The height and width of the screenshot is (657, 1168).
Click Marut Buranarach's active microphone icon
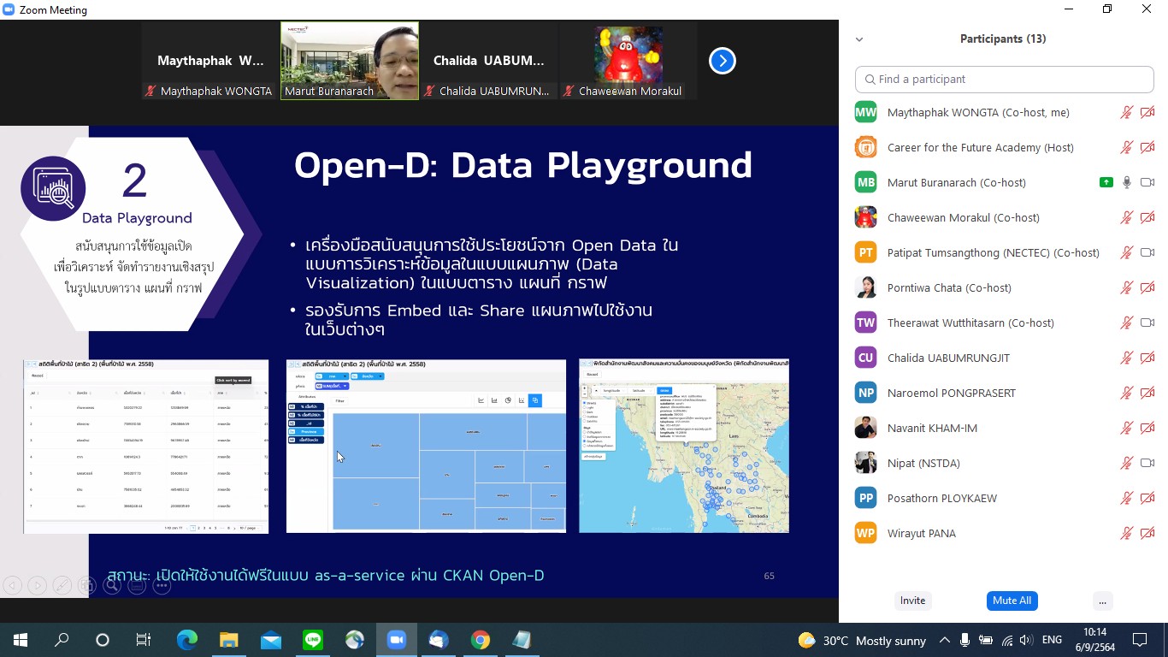(1127, 182)
